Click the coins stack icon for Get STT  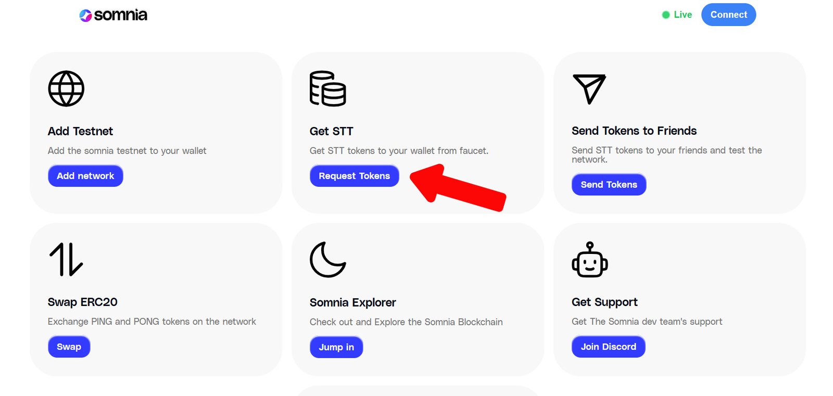[x=327, y=88]
